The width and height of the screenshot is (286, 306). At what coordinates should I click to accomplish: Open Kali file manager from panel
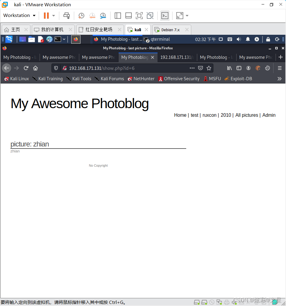pos(31,39)
